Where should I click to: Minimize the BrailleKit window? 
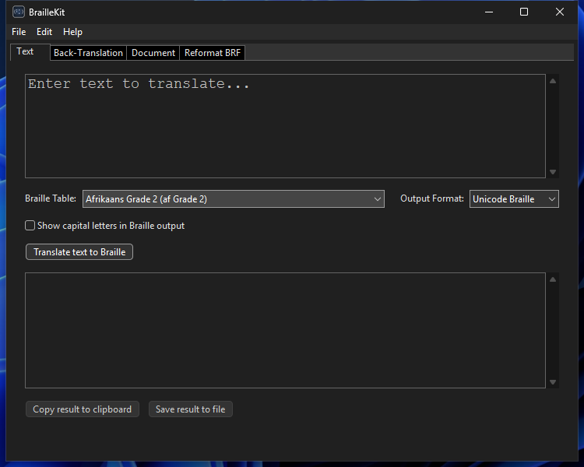(x=489, y=12)
